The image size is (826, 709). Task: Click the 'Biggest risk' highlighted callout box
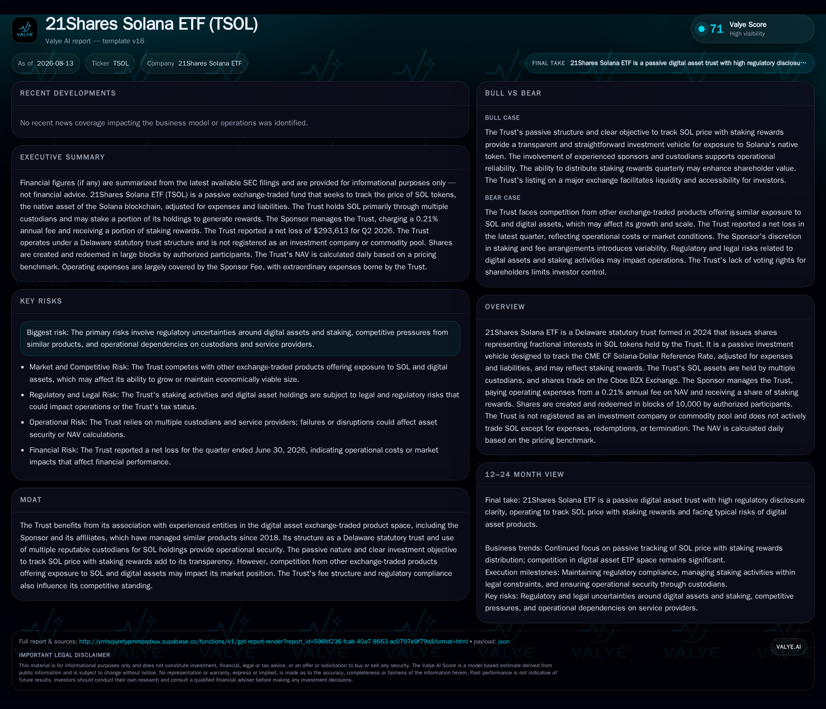pyautogui.click(x=240, y=339)
